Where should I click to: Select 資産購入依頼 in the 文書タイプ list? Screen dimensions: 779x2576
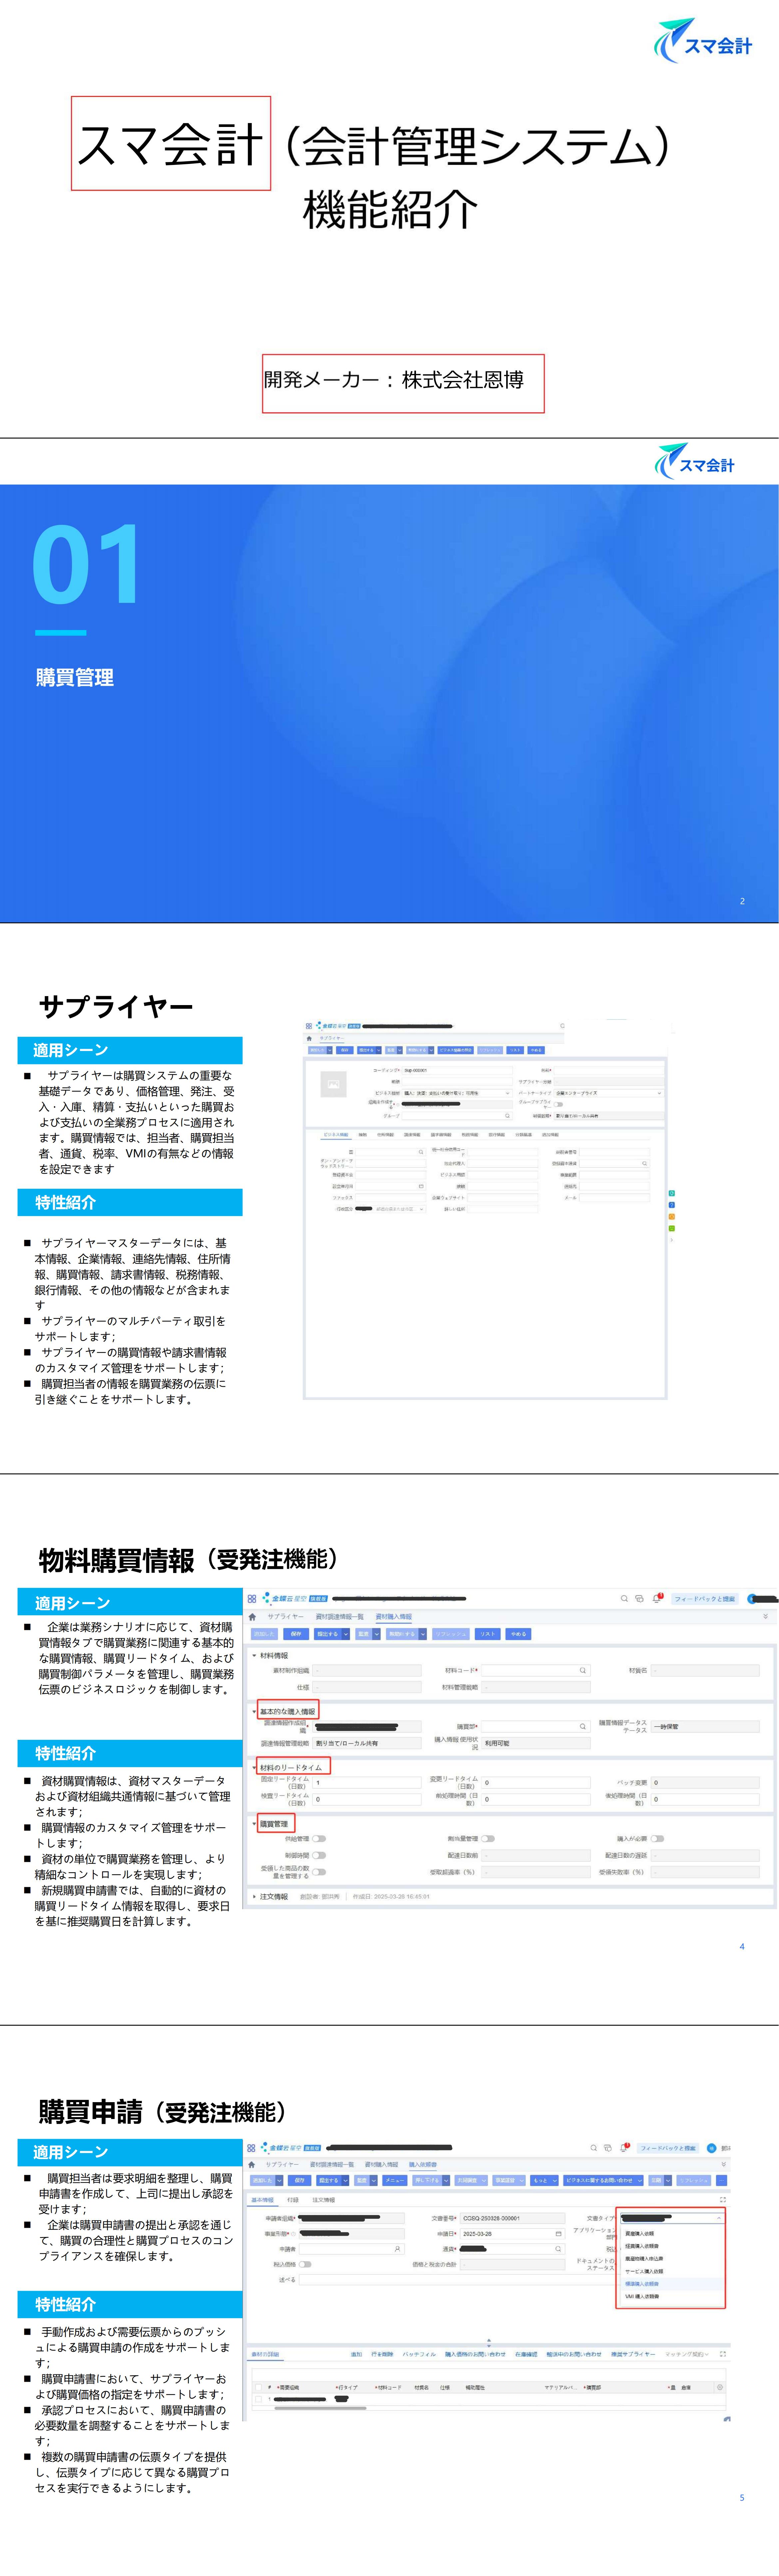tap(640, 2234)
